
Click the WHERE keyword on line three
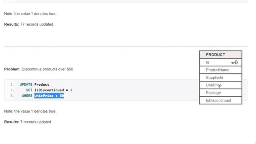point(27,96)
